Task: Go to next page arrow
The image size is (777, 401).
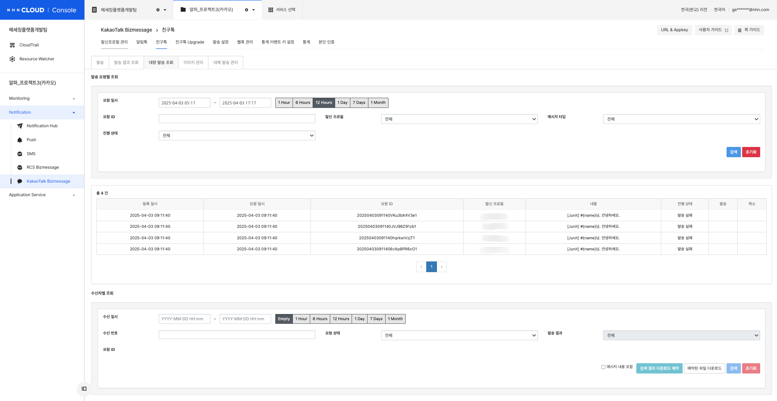Action: [442, 267]
